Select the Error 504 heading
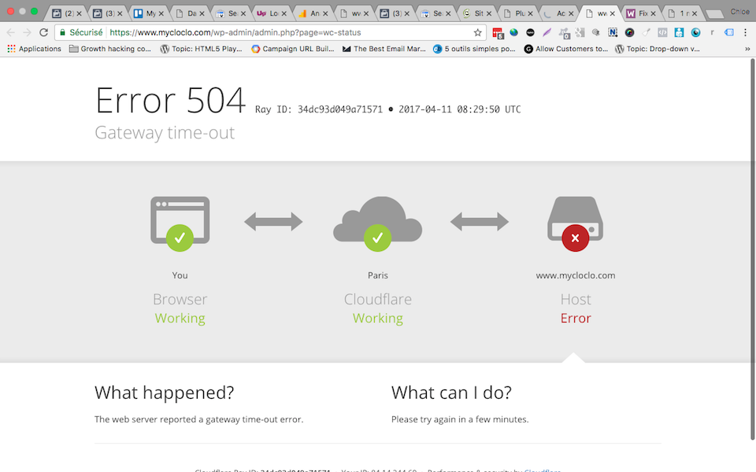 pos(170,100)
